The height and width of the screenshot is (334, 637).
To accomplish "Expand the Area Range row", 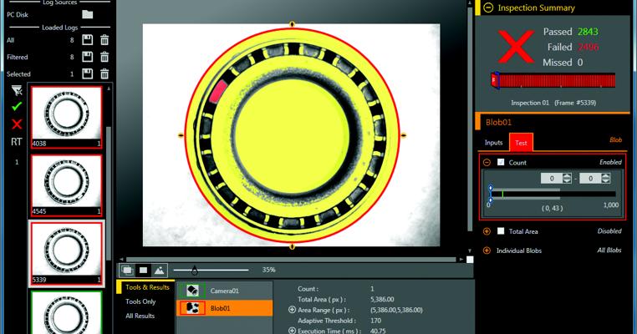I will coord(292,310).
